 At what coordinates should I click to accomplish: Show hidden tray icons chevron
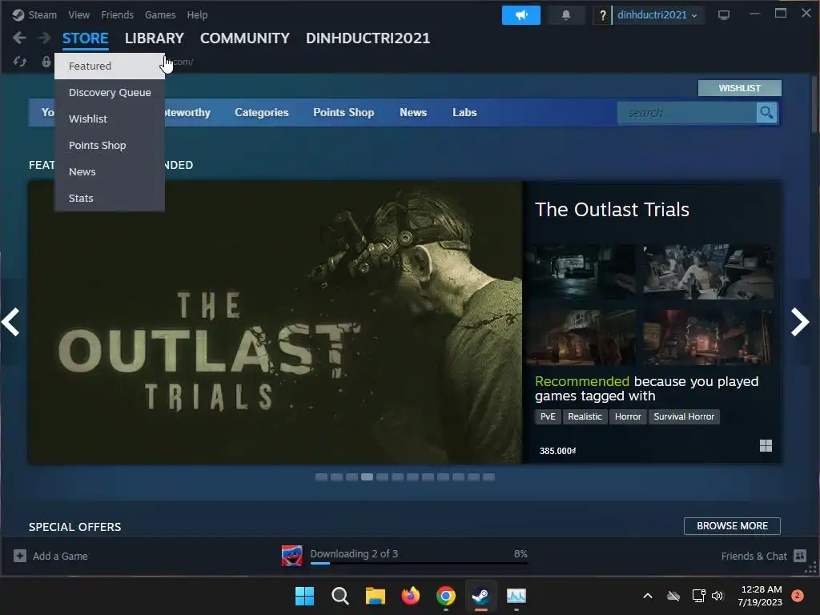click(x=647, y=596)
